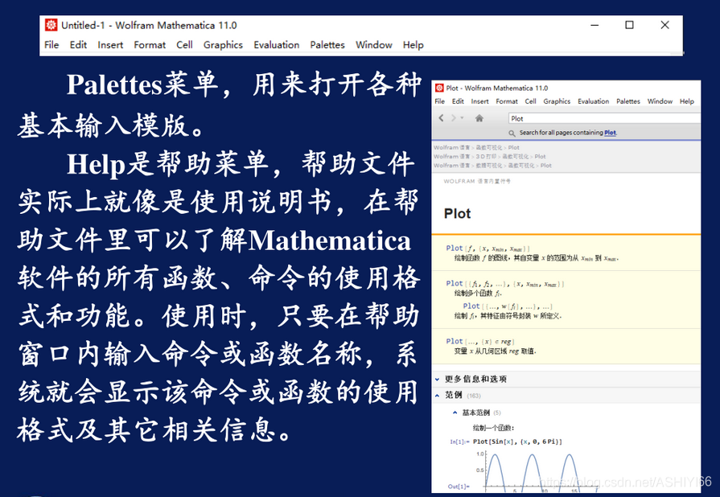
Task: Expand the 更多信息和选项 section
Action: point(475,379)
